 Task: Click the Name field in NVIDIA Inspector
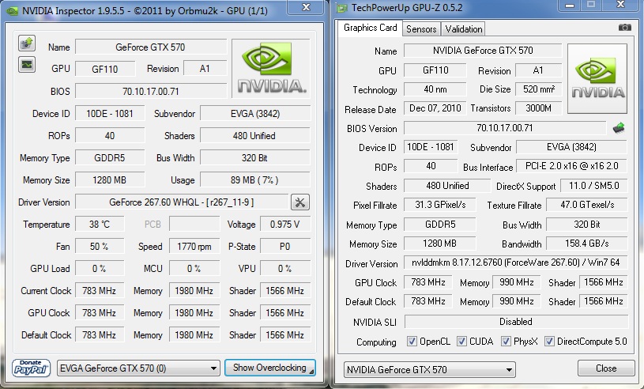tap(151, 47)
